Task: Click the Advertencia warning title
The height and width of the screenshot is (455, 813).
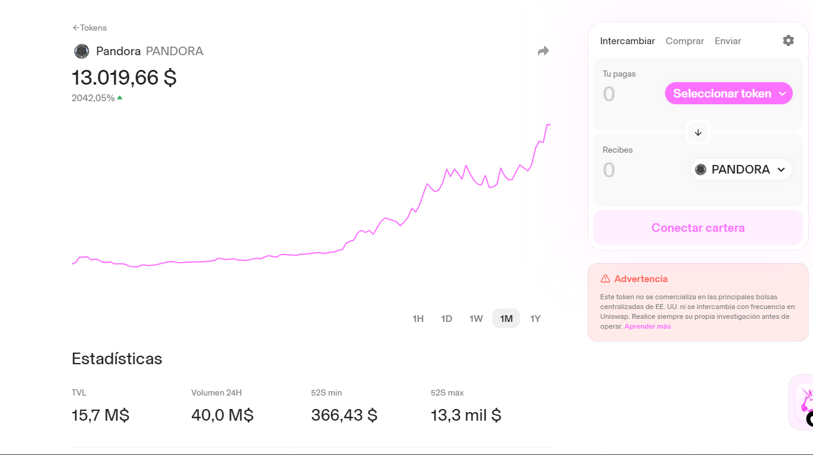Action: tap(640, 279)
